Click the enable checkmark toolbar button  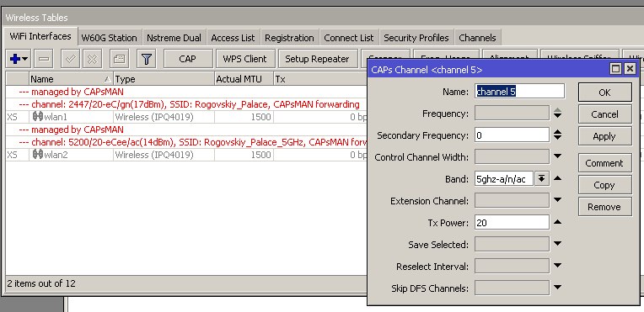[x=70, y=59]
